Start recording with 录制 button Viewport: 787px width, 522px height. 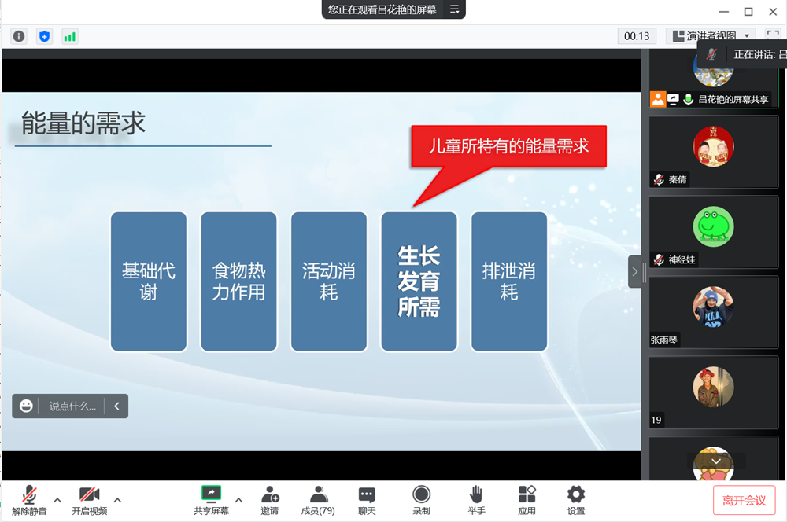421,500
